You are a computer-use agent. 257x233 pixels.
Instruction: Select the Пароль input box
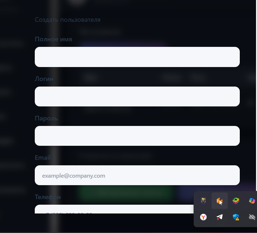tap(137, 136)
